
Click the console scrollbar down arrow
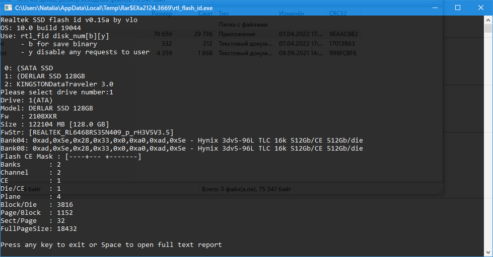(x=488, y=252)
